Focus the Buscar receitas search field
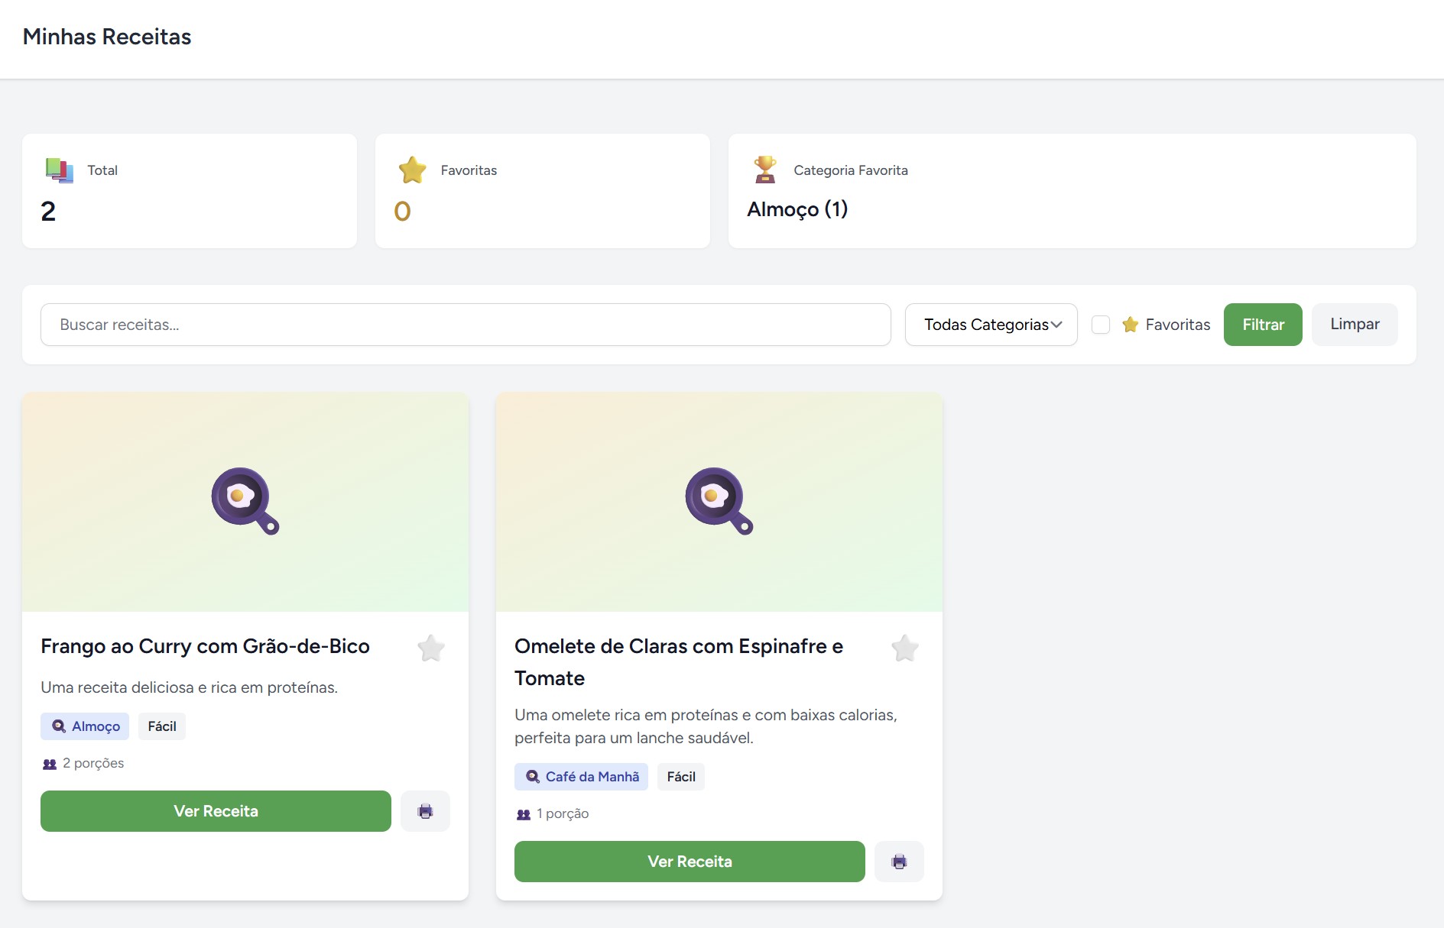1444x928 pixels. click(x=466, y=325)
